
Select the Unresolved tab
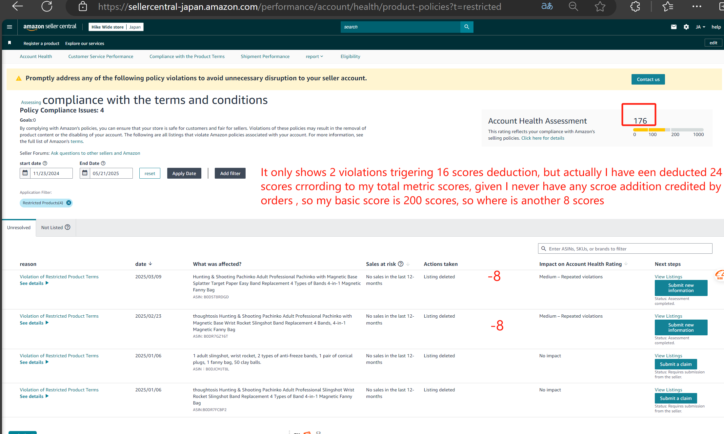19,227
